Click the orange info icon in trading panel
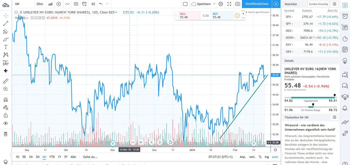 pos(237,16)
